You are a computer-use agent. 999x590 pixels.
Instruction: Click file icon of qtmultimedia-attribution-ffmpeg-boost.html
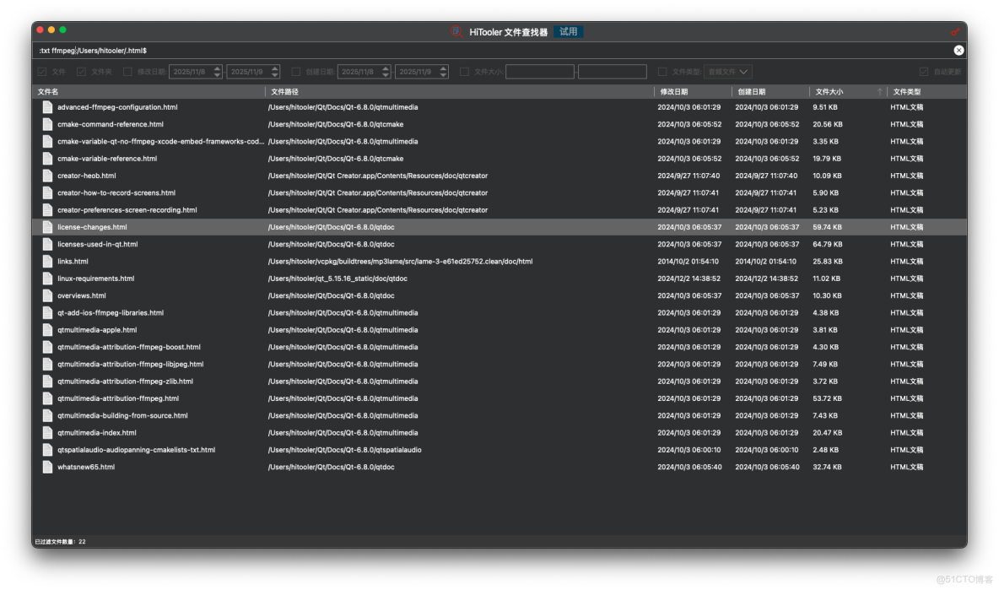point(47,347)
